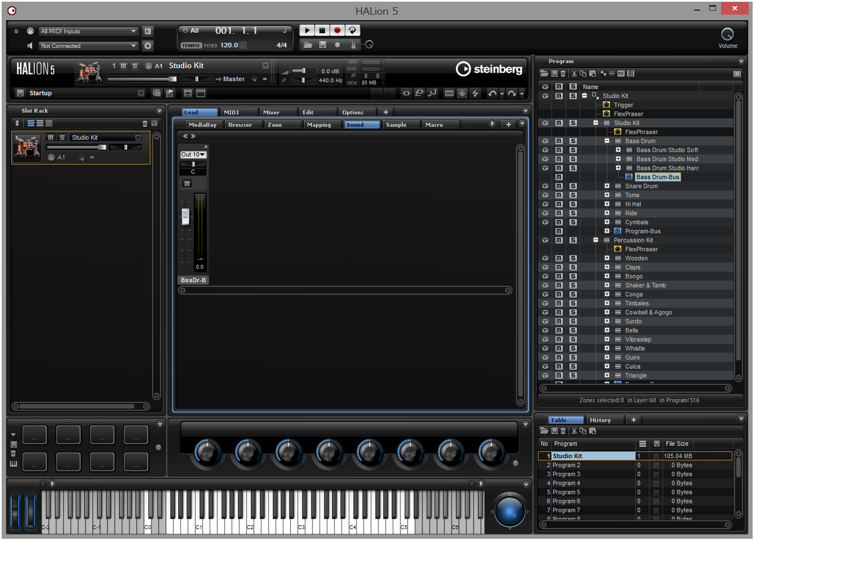Solo the Hi Hat layer
Viewport: 845px width, 572px height.
(573, 204)
